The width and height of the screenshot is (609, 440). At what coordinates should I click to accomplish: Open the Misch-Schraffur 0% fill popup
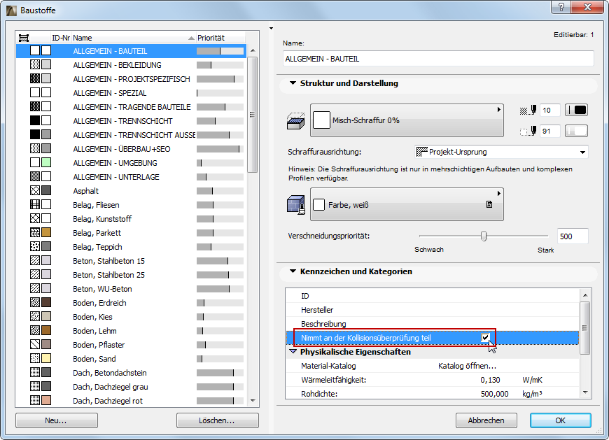coord(407,120)
